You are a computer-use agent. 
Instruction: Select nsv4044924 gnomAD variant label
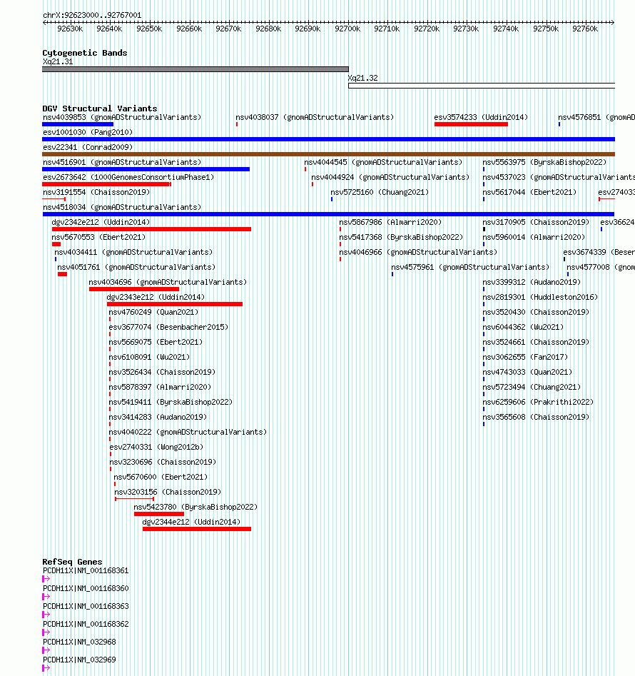(390, 177)
